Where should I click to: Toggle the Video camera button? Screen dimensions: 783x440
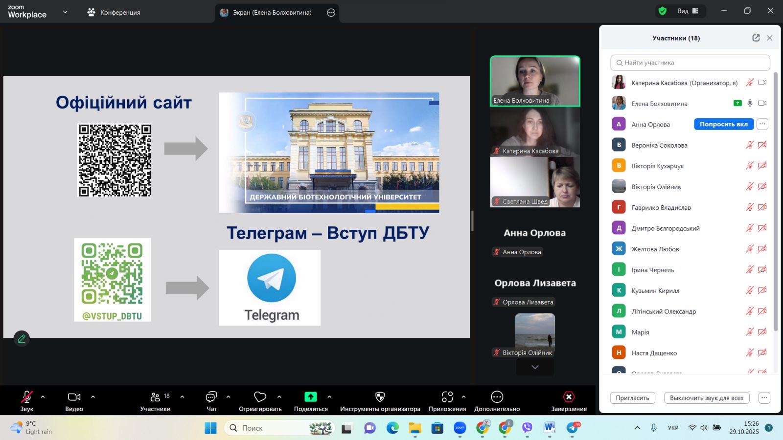coord(74,397)
